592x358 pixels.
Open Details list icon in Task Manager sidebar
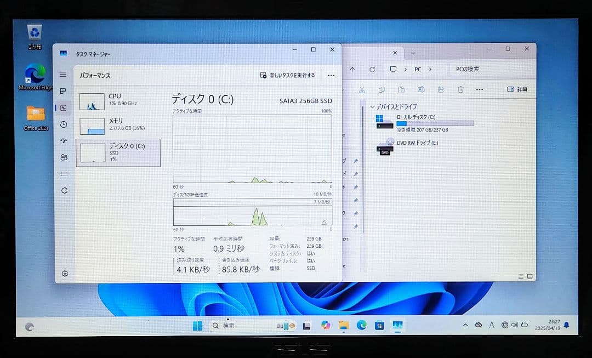[x=64, y=174]
